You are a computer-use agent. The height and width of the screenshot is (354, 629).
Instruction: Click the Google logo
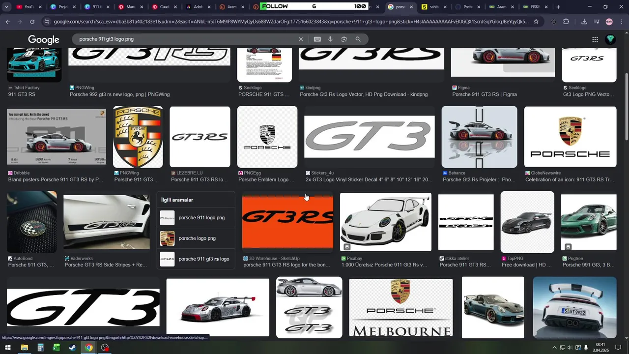pyautogui.click(x=44, y=39)
